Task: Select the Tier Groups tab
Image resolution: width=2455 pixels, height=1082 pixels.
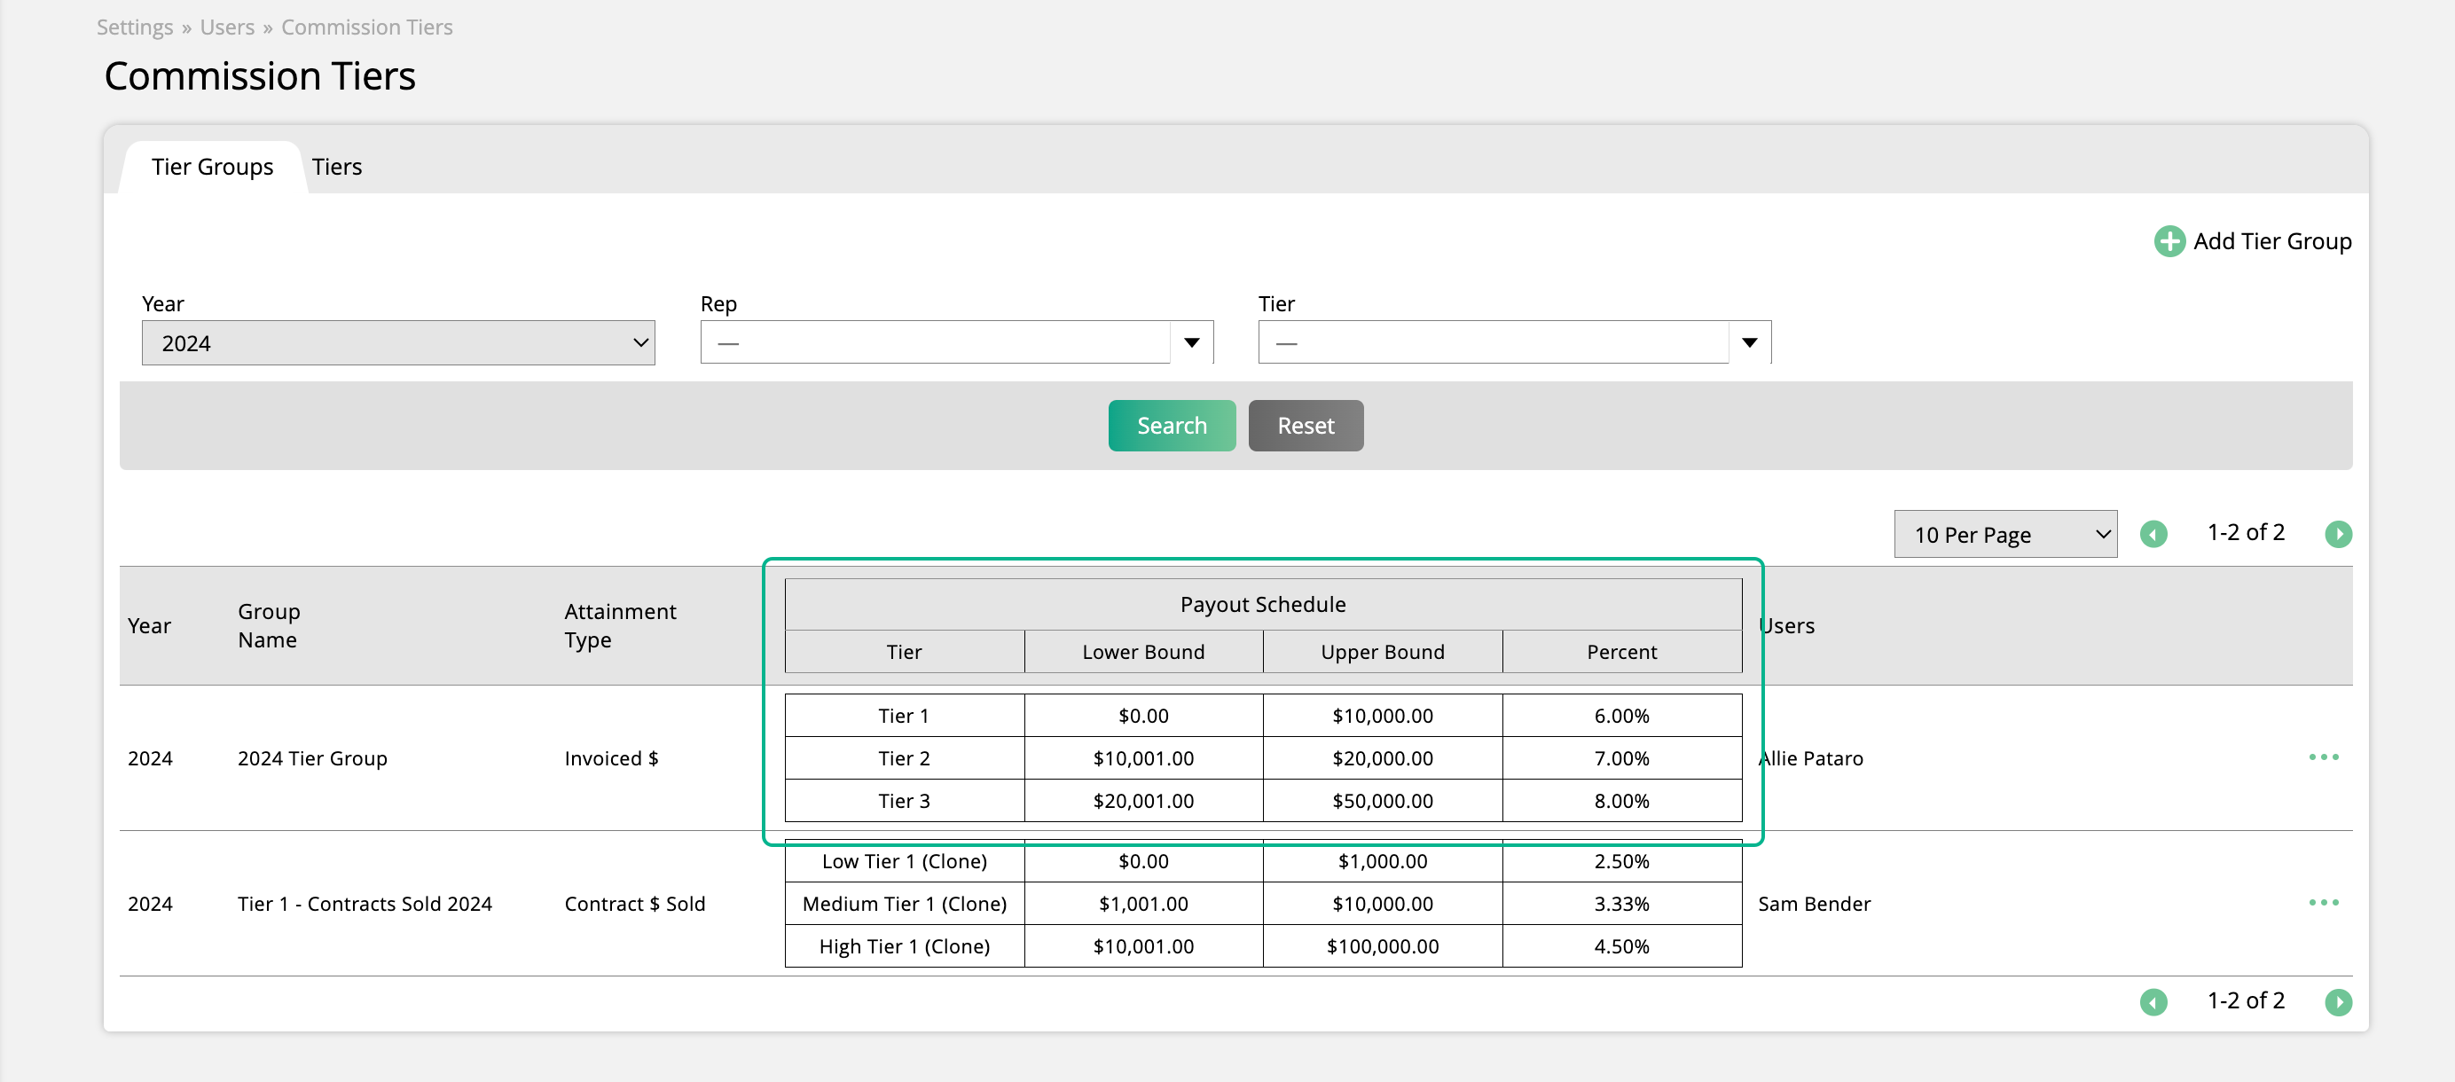Action: pos(212,167)
